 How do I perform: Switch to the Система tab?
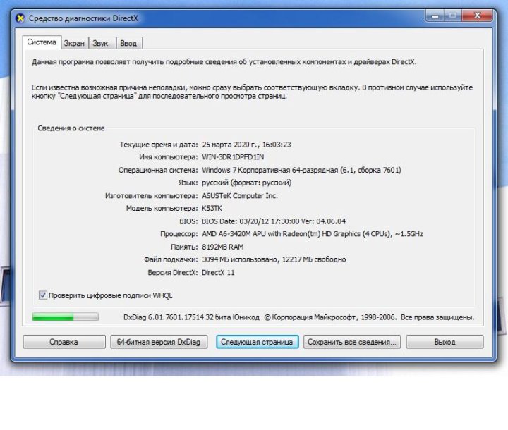click(41, 42)
